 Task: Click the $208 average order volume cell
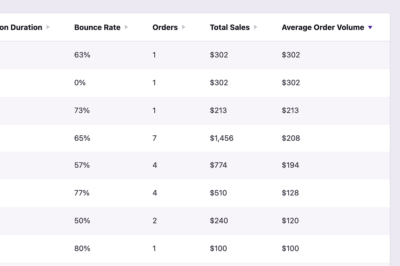291,138
